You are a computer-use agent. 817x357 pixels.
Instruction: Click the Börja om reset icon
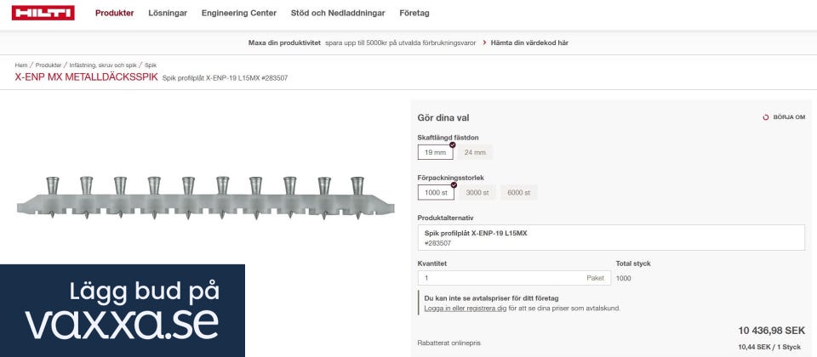[765, 117]
